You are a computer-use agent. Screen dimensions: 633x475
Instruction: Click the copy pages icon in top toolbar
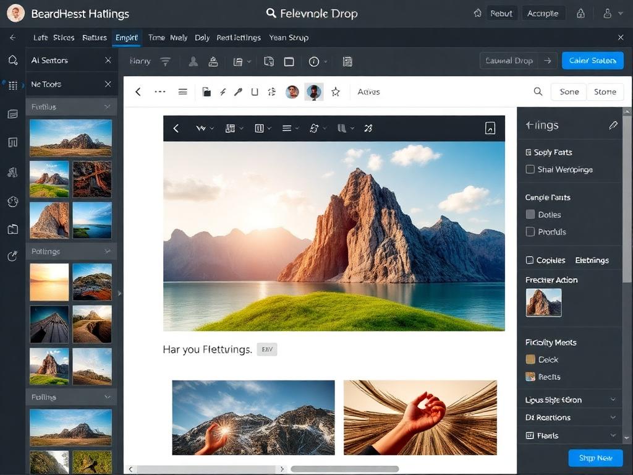pyautogui.click(x=268, y=61)
